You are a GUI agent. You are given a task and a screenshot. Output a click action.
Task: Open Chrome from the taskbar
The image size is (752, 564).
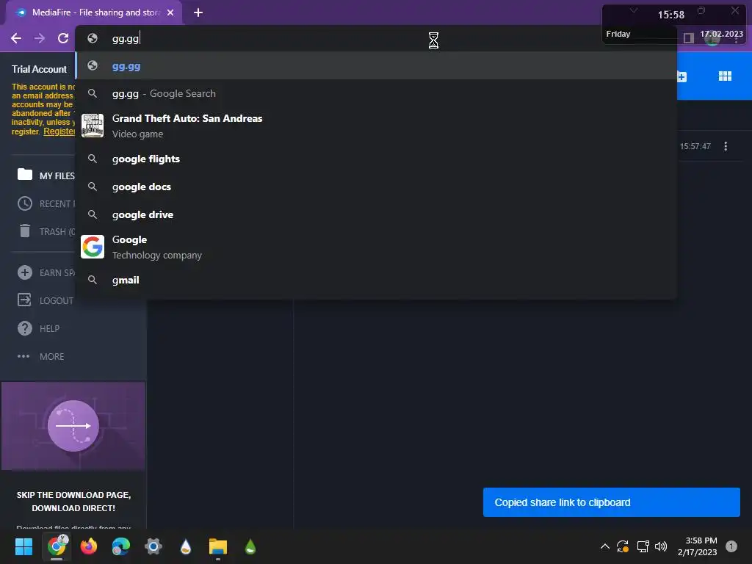(57, 546)
